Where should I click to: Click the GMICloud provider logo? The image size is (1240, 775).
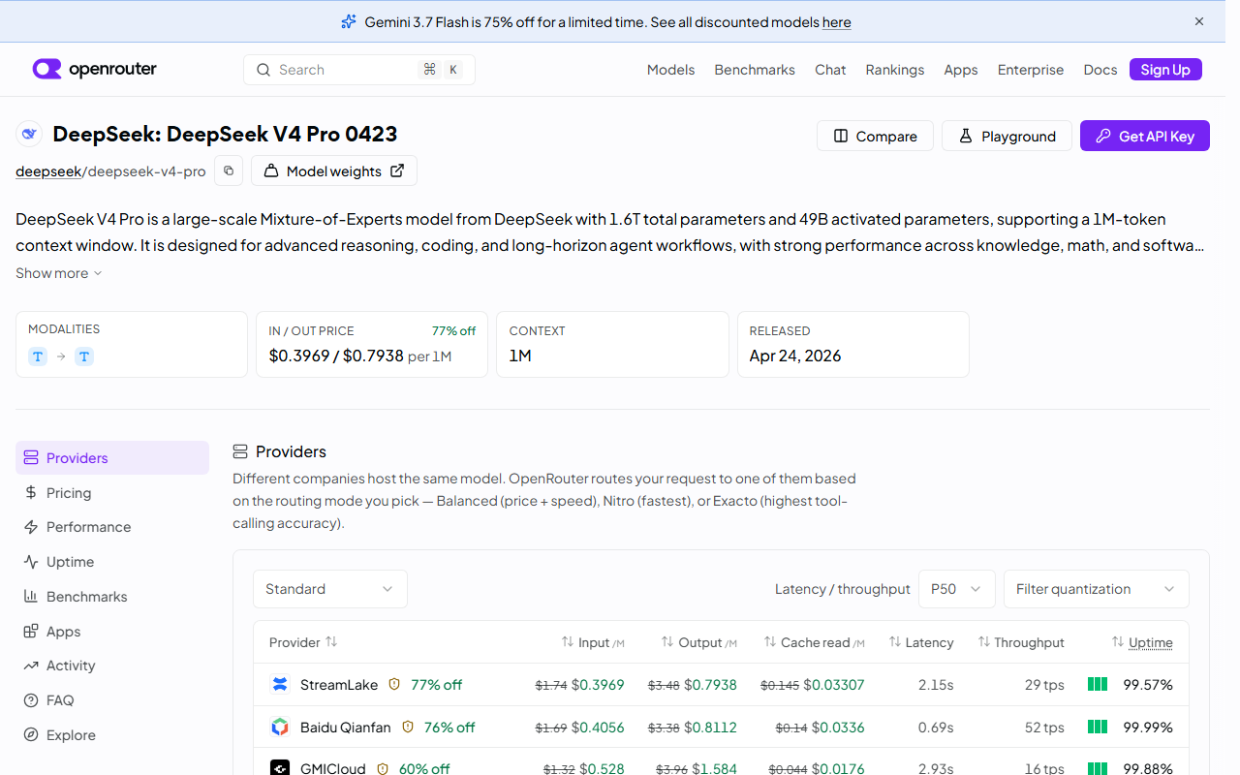280,768
